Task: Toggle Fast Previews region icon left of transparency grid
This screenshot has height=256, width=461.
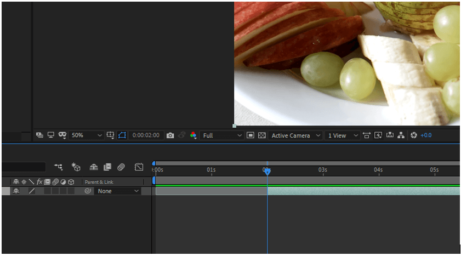Action: (250, 135)
